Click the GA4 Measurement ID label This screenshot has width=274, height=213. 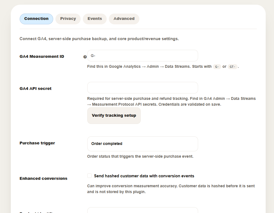tap(42, 56)
